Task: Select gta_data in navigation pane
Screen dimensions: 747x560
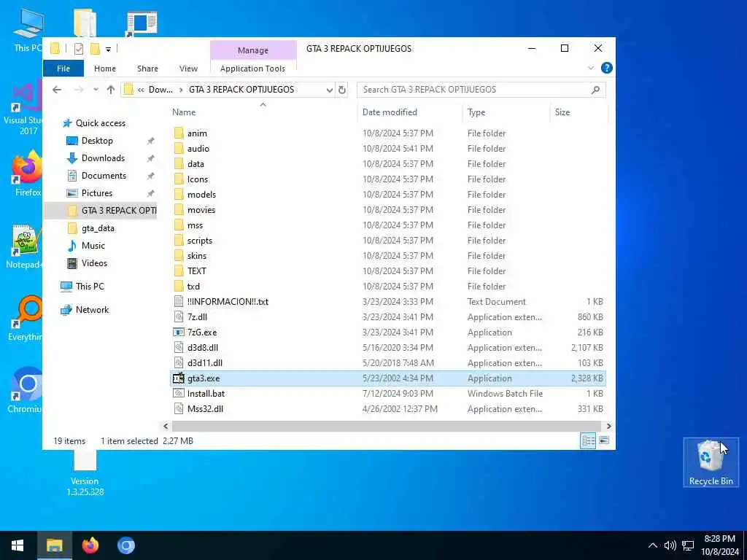Action: (x=98, y=228)
